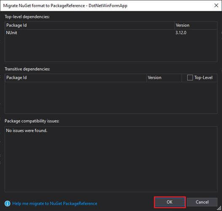
Task: Click the 'Transitive dependencies:' label
Action: (27, 69)
